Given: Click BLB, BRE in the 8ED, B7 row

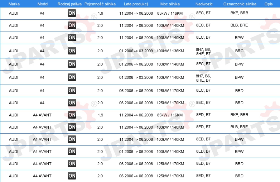Looking at the screenshot, I should (x=239, y=127).
